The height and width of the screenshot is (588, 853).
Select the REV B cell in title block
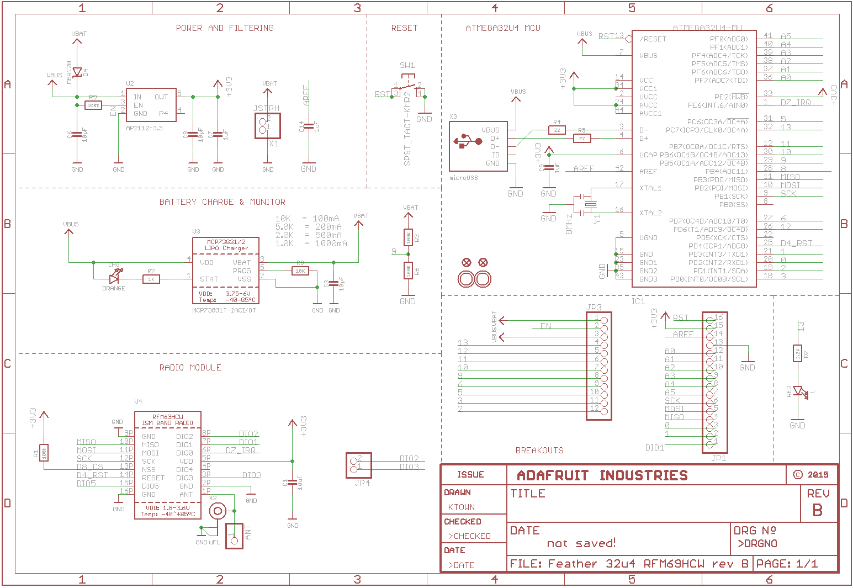(x=818, y=504)
